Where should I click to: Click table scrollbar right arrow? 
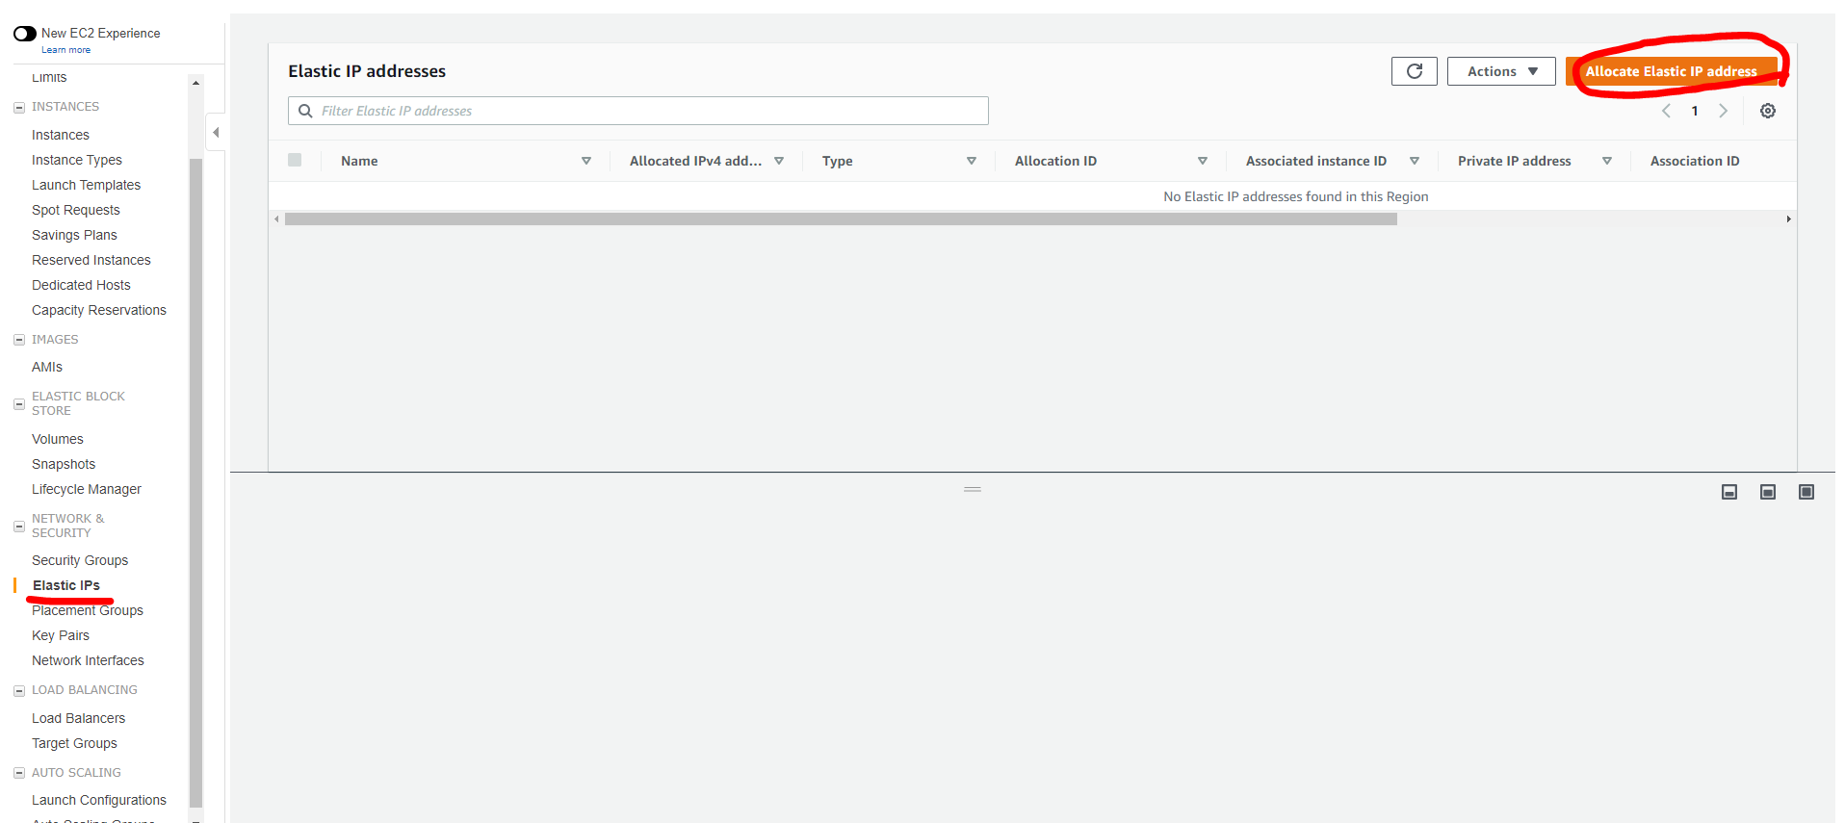[x=1788, y=219]
